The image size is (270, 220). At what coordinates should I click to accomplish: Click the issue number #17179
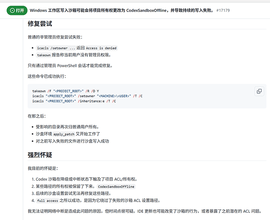(x=223, y=11)
